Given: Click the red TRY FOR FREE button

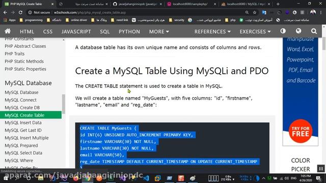Looking at the screenshot, I should tap(301, 131).
